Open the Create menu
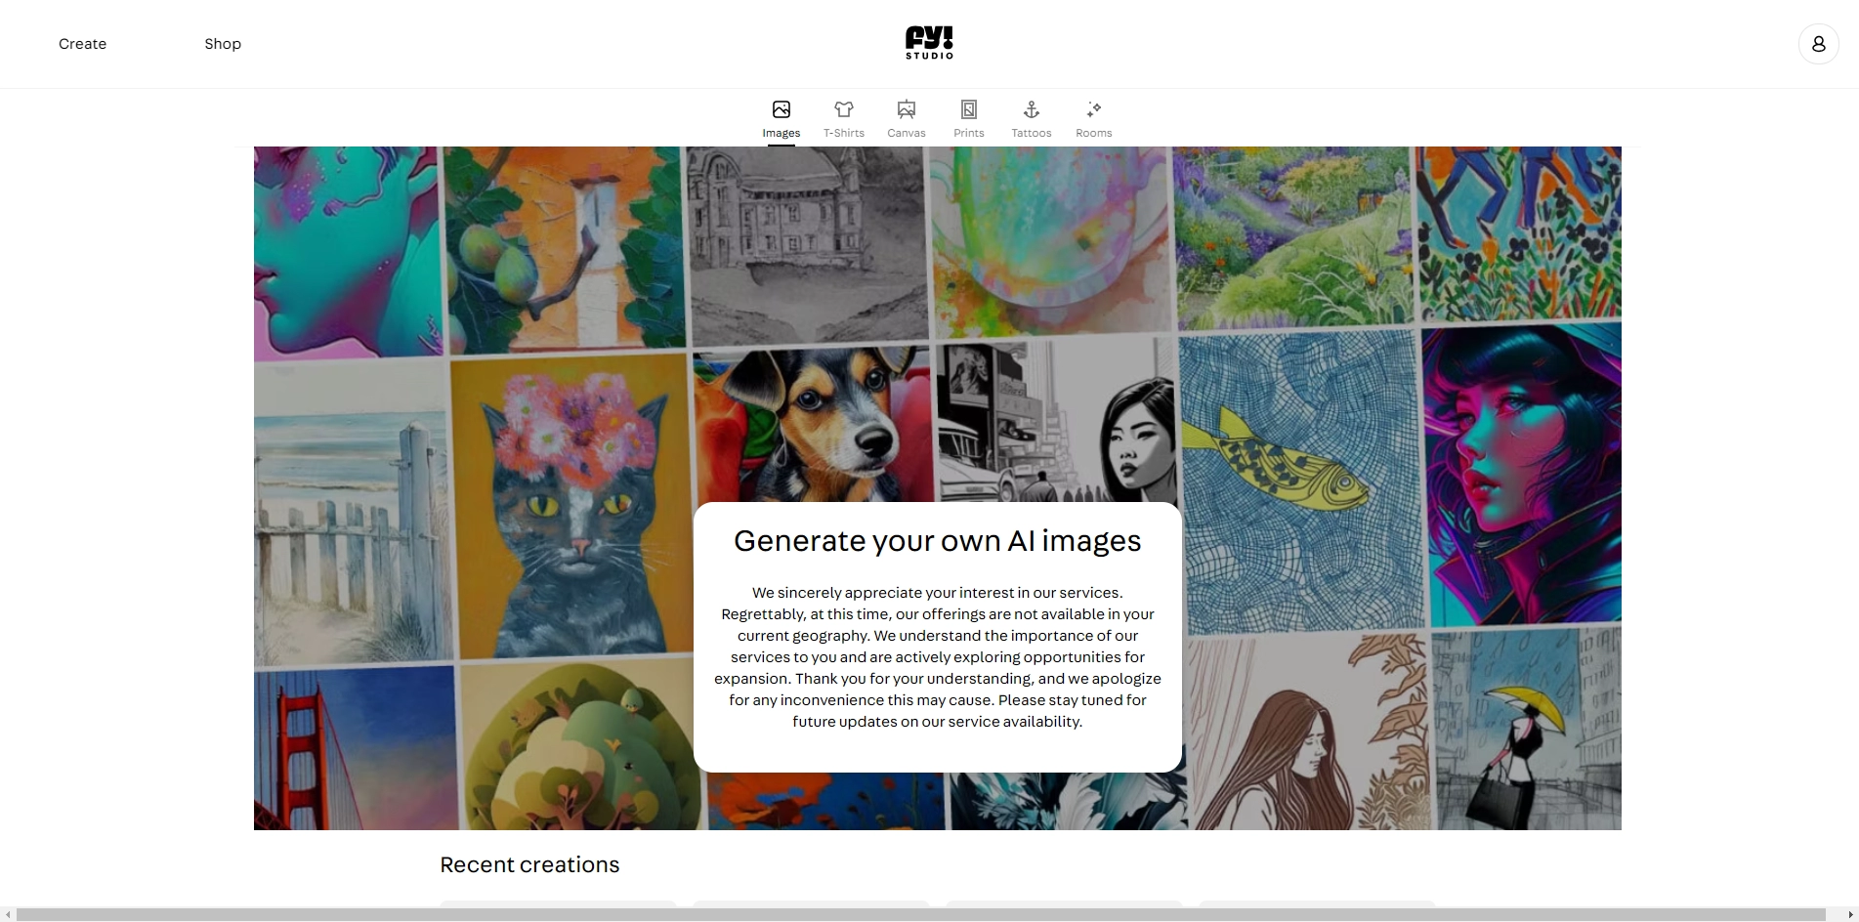Screen dimensions: 1859x922 tap(82, 44)
